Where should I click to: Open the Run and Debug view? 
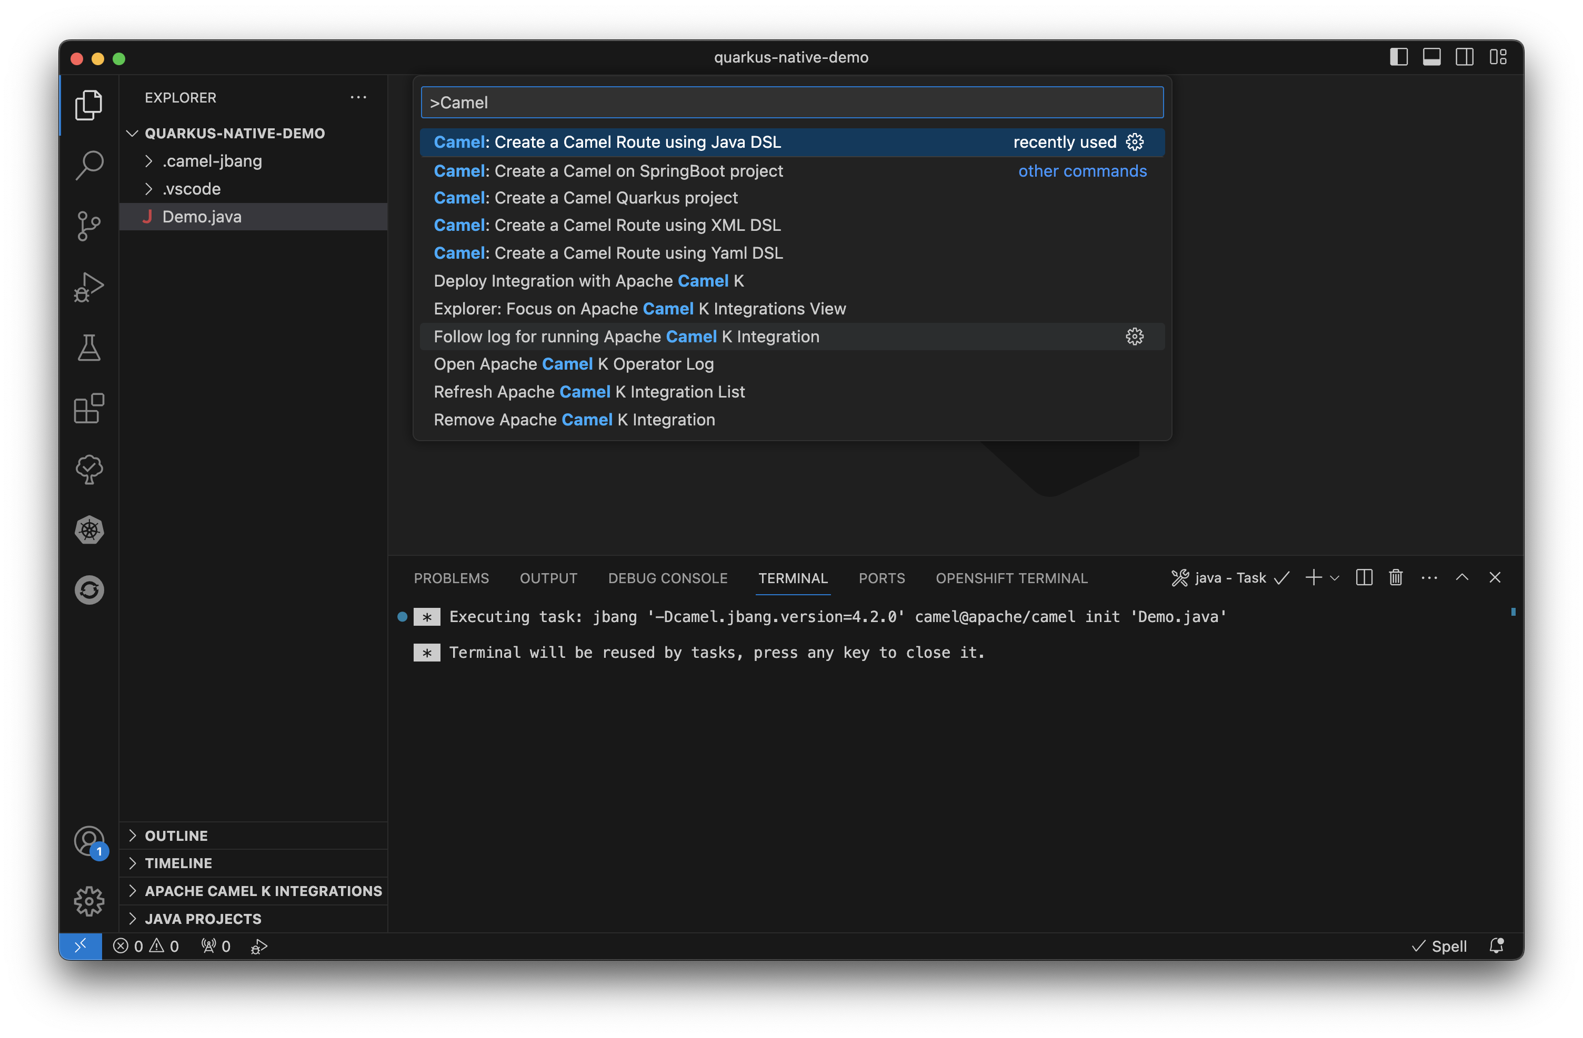[89, 287]
